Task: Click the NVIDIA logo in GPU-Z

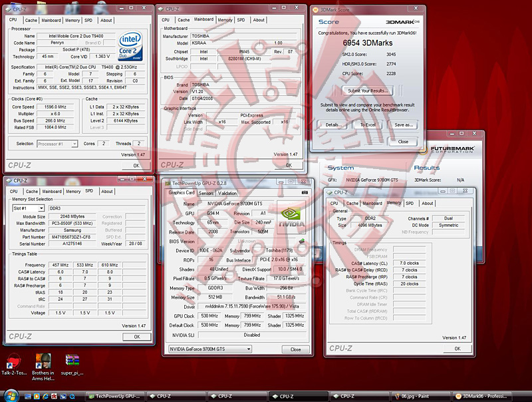Action: (x=291, y=217)
